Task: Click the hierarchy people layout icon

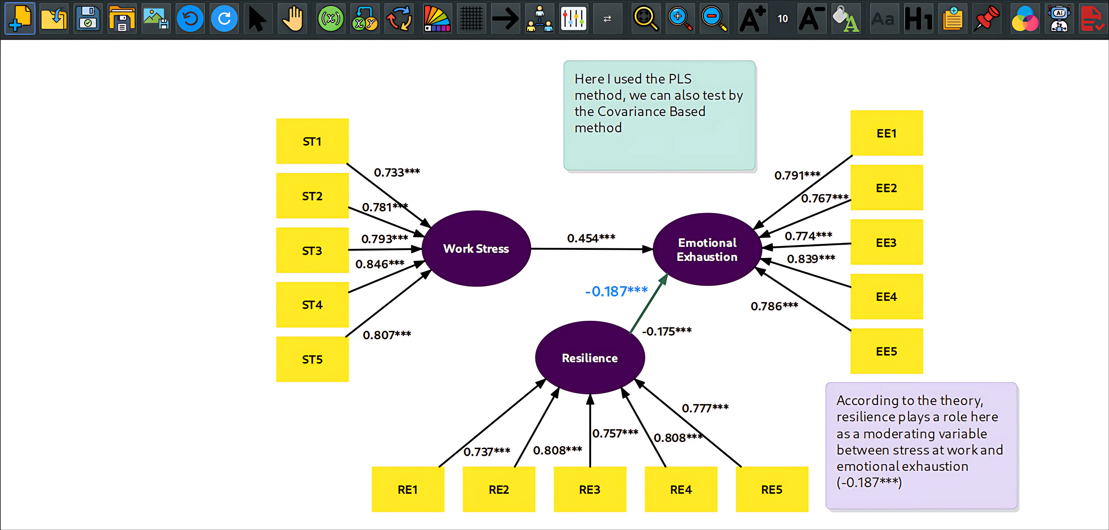Action: (539, 18)
